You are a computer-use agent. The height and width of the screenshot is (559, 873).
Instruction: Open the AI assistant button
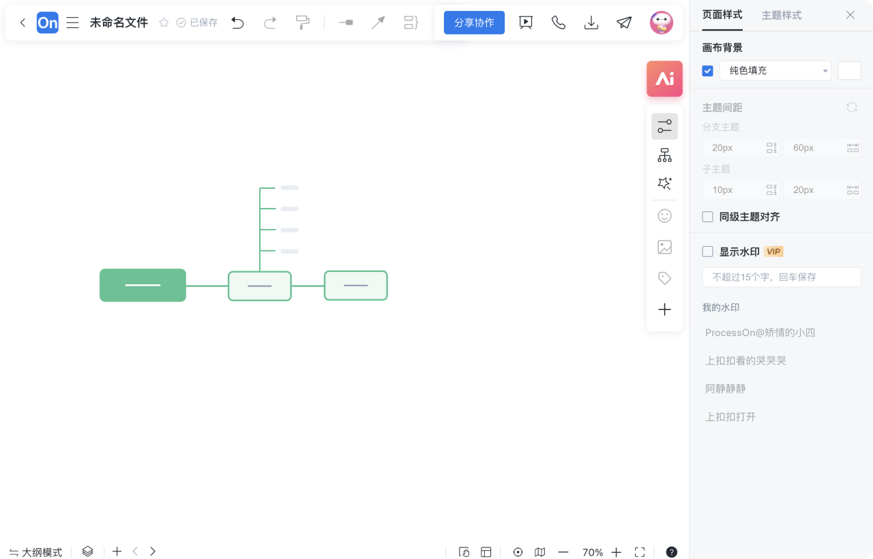664,78
